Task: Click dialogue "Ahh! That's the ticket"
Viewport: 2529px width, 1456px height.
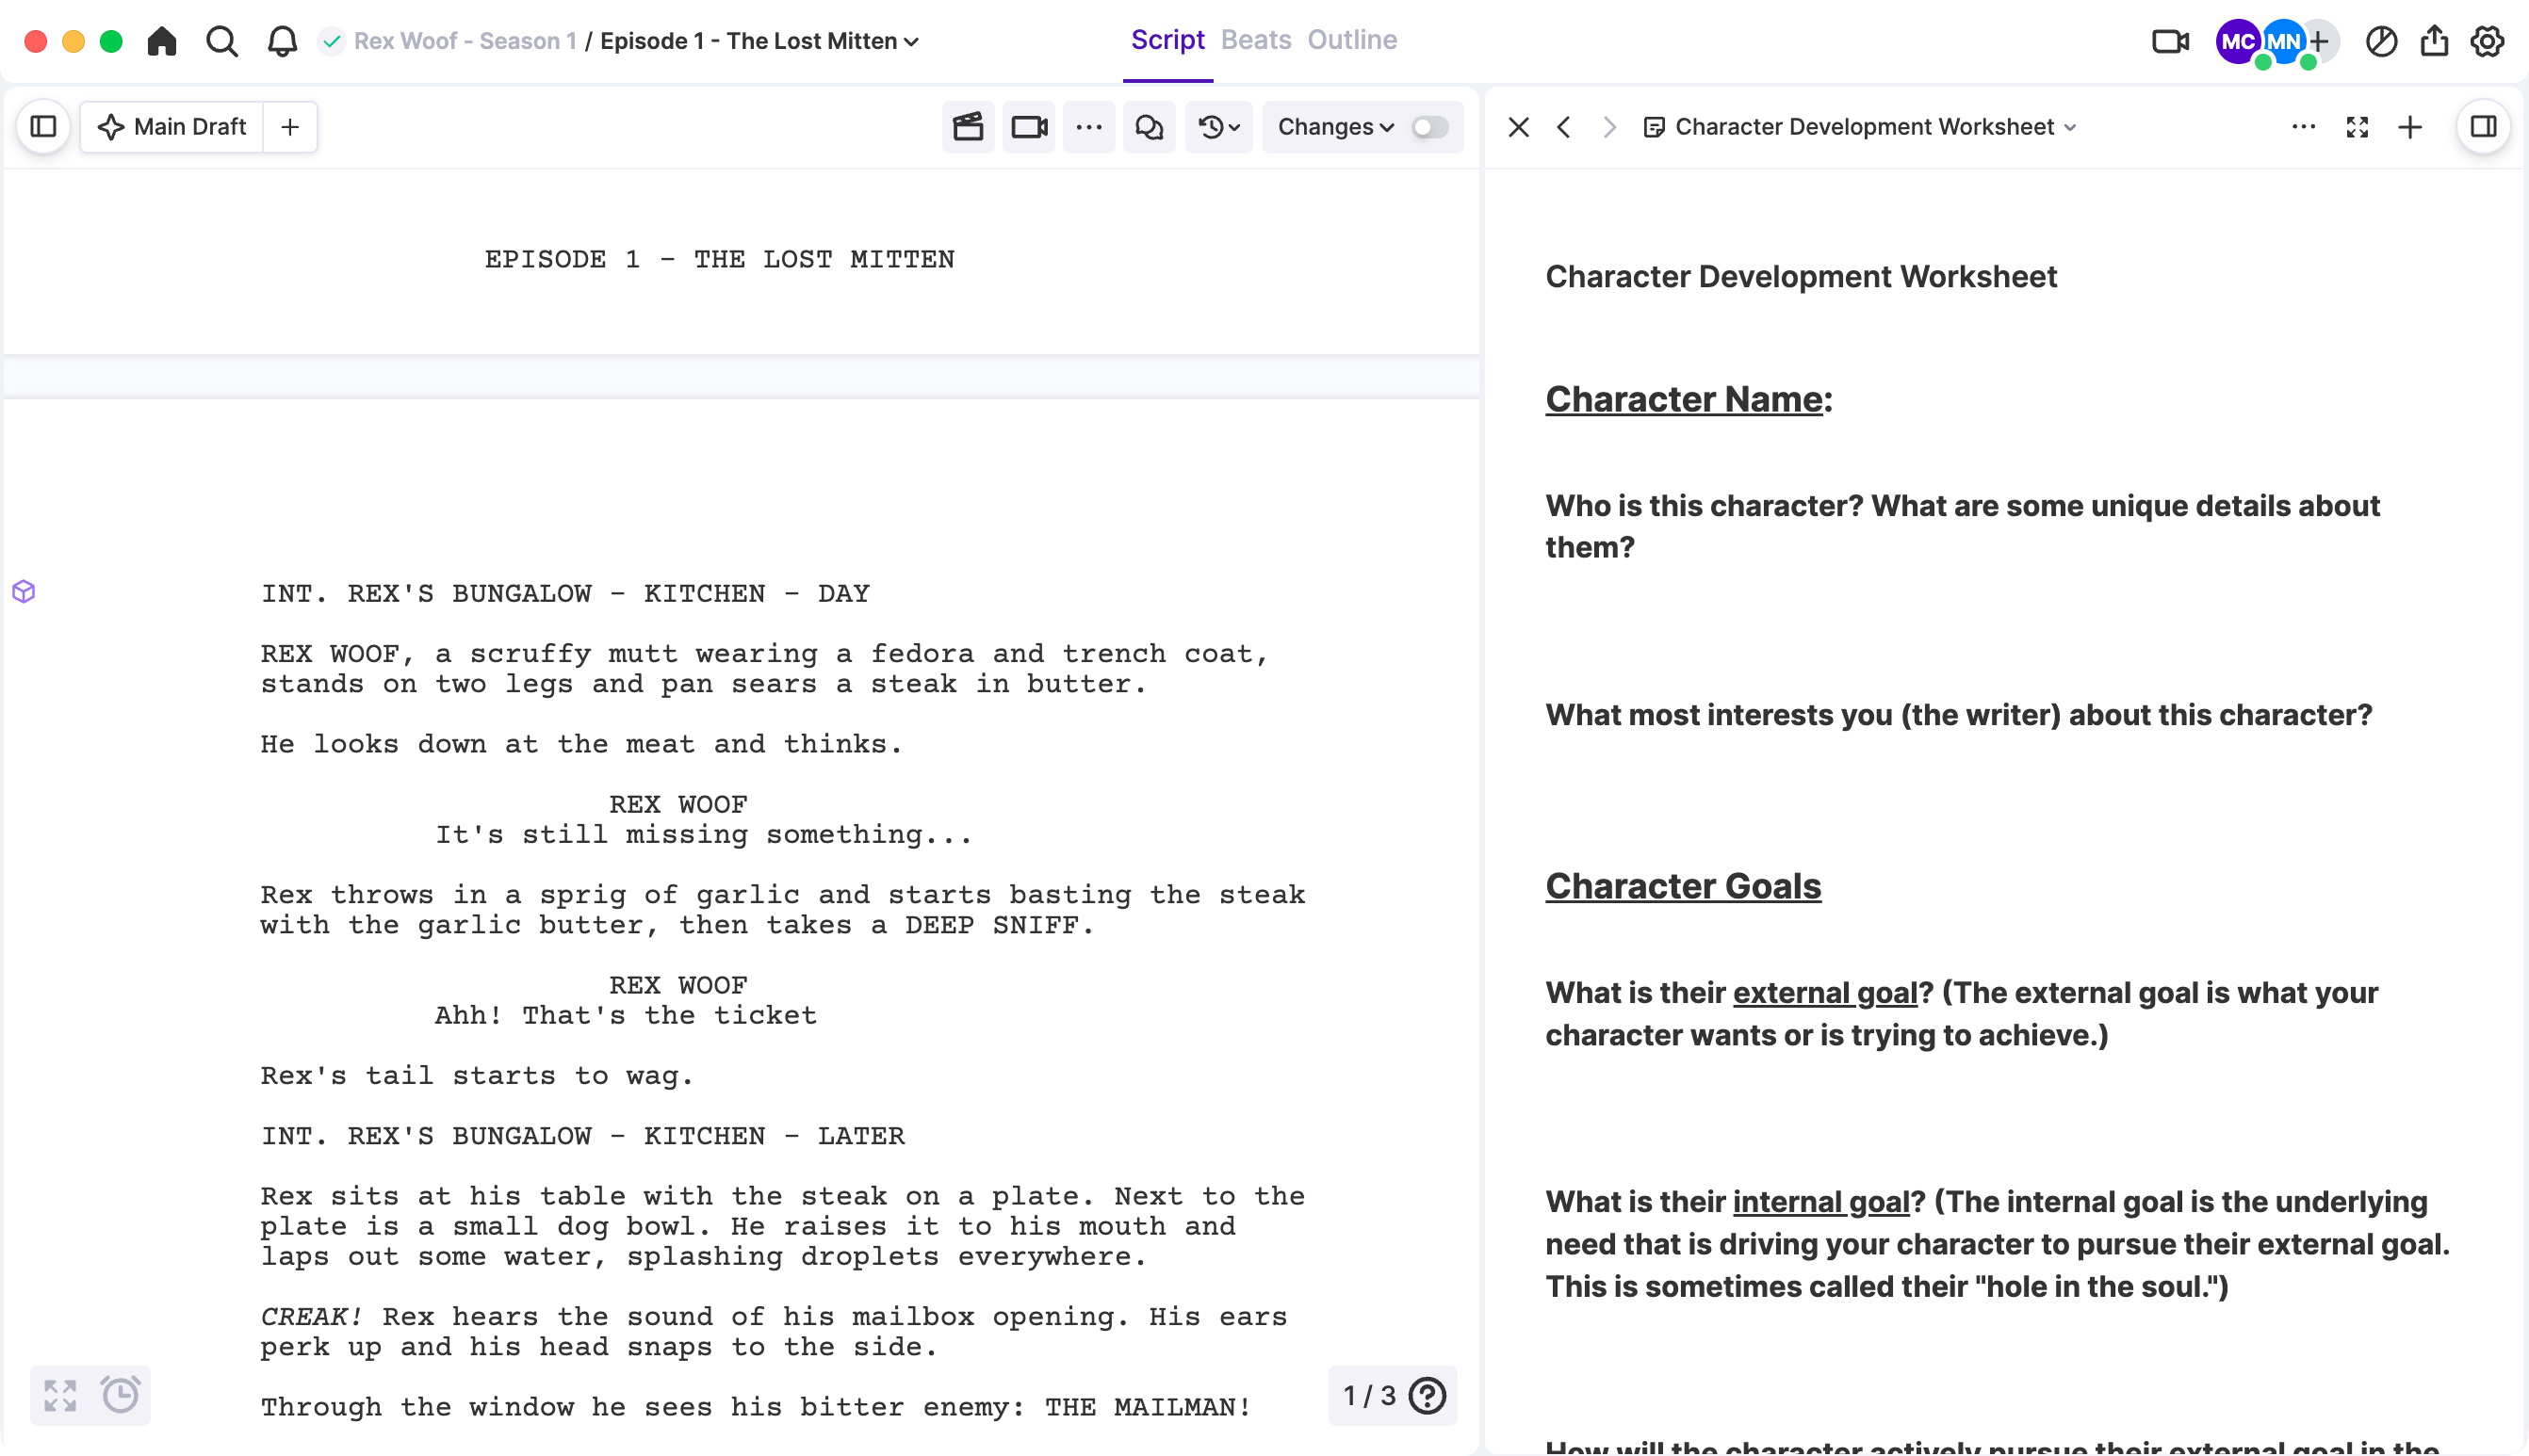Action: point(626,1015)
